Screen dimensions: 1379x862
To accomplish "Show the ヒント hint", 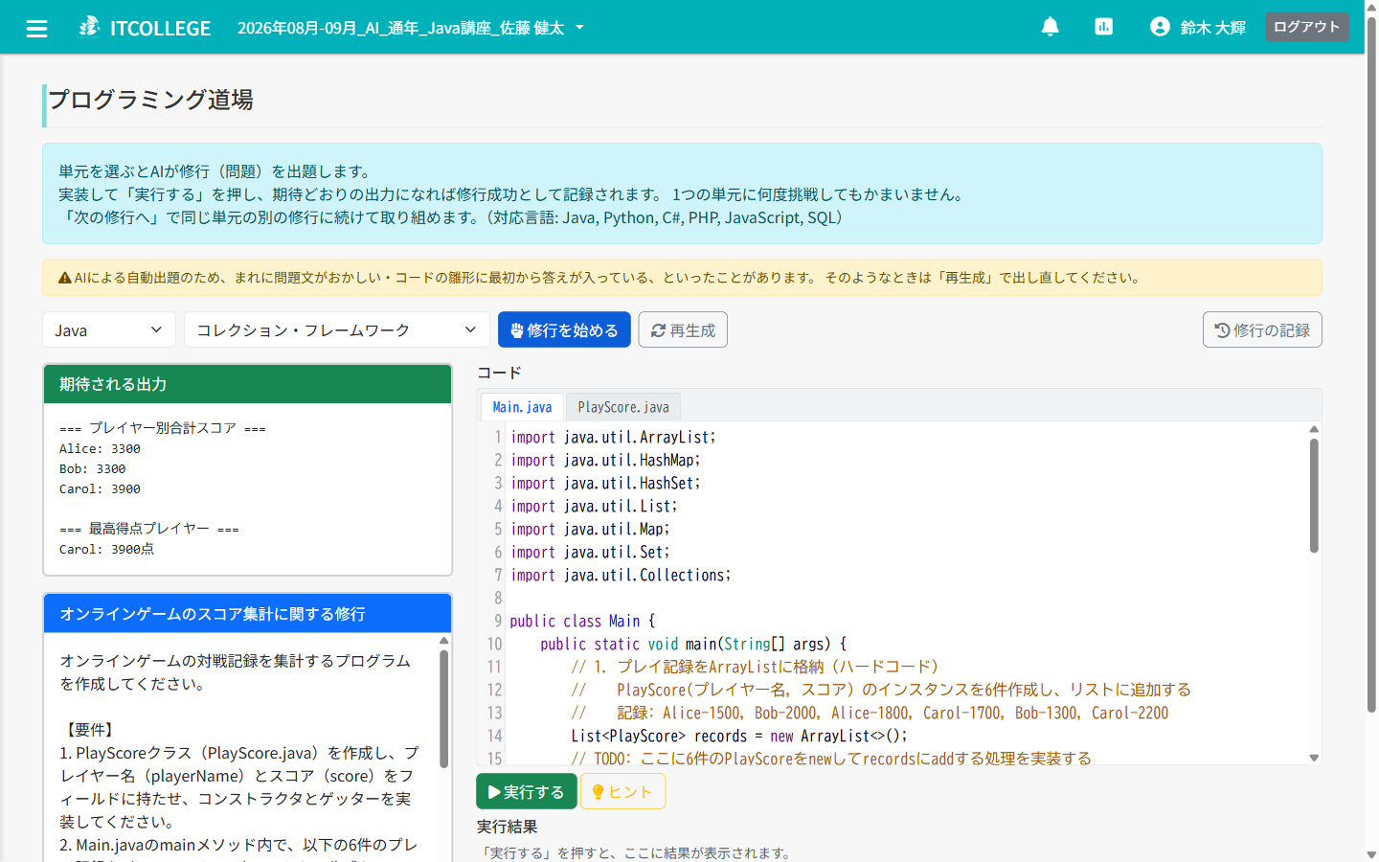I will coord(622,792).
